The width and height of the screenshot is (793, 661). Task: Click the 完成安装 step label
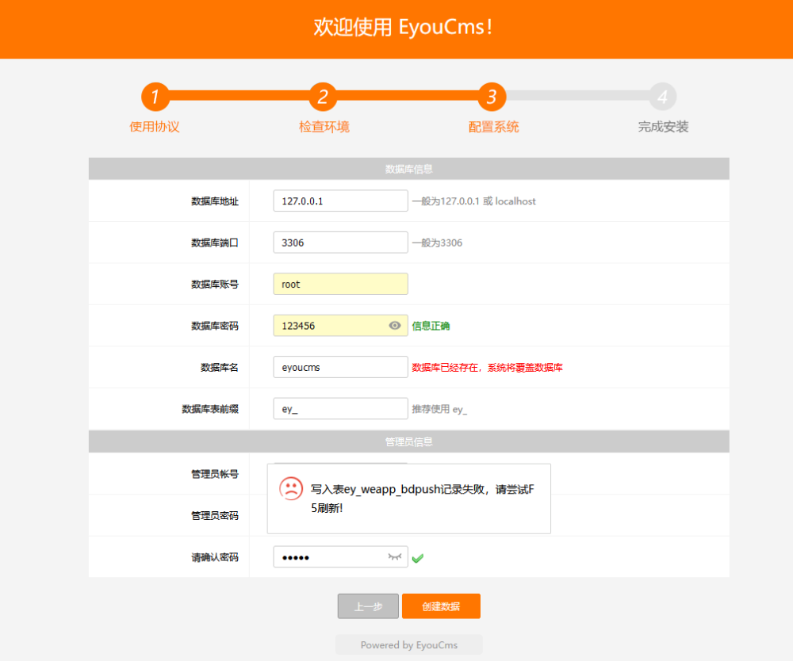point(663,126)
